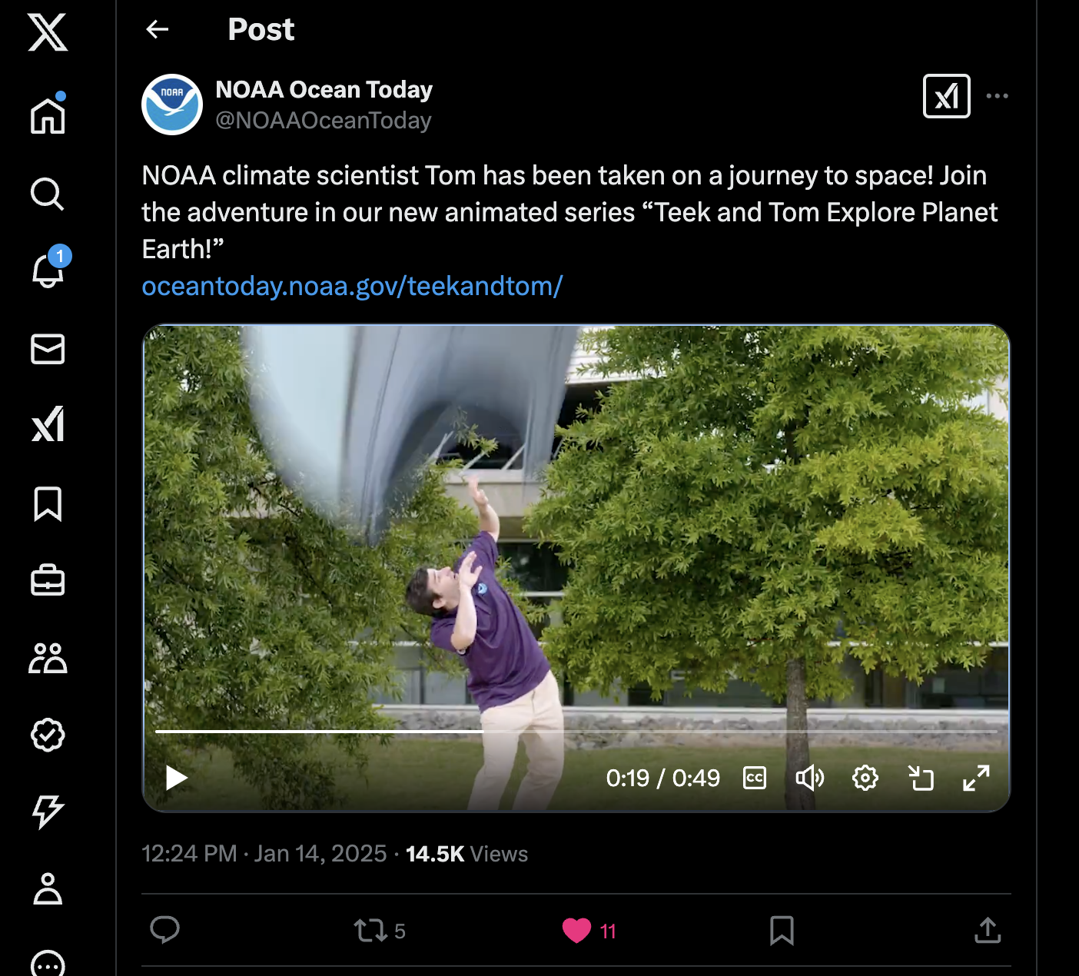Go to Home in sidebar
Screen dimensions: 1079x976
[x=48, y=115]
